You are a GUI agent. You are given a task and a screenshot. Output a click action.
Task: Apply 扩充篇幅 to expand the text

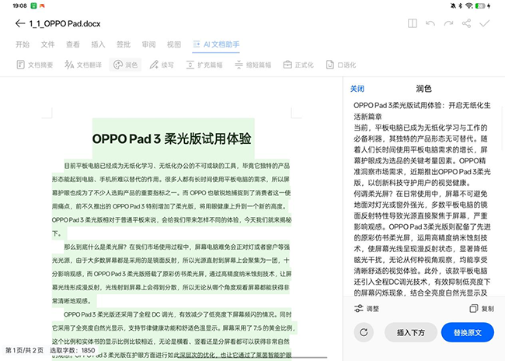tap(204, 65)
